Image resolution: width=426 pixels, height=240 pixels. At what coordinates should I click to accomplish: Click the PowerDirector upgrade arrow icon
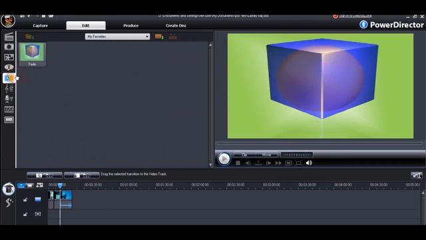(x=363, y=25)
